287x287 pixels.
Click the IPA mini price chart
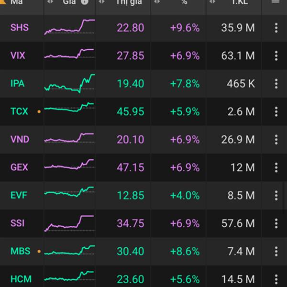point(69,83)
